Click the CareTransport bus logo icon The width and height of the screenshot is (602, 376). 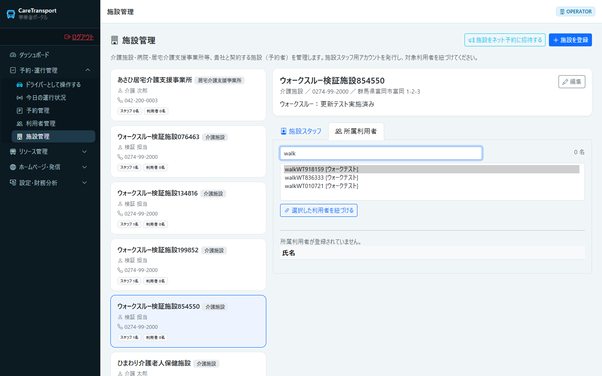point(11,14)
